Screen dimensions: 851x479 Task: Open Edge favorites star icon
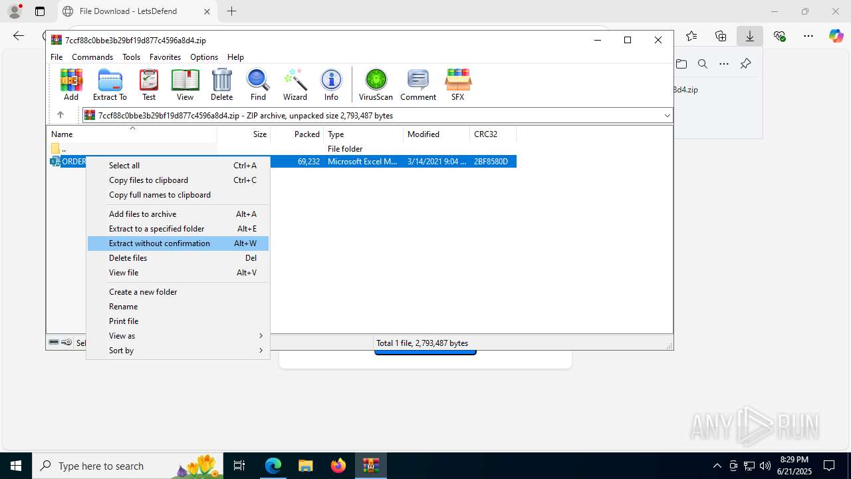691,36
